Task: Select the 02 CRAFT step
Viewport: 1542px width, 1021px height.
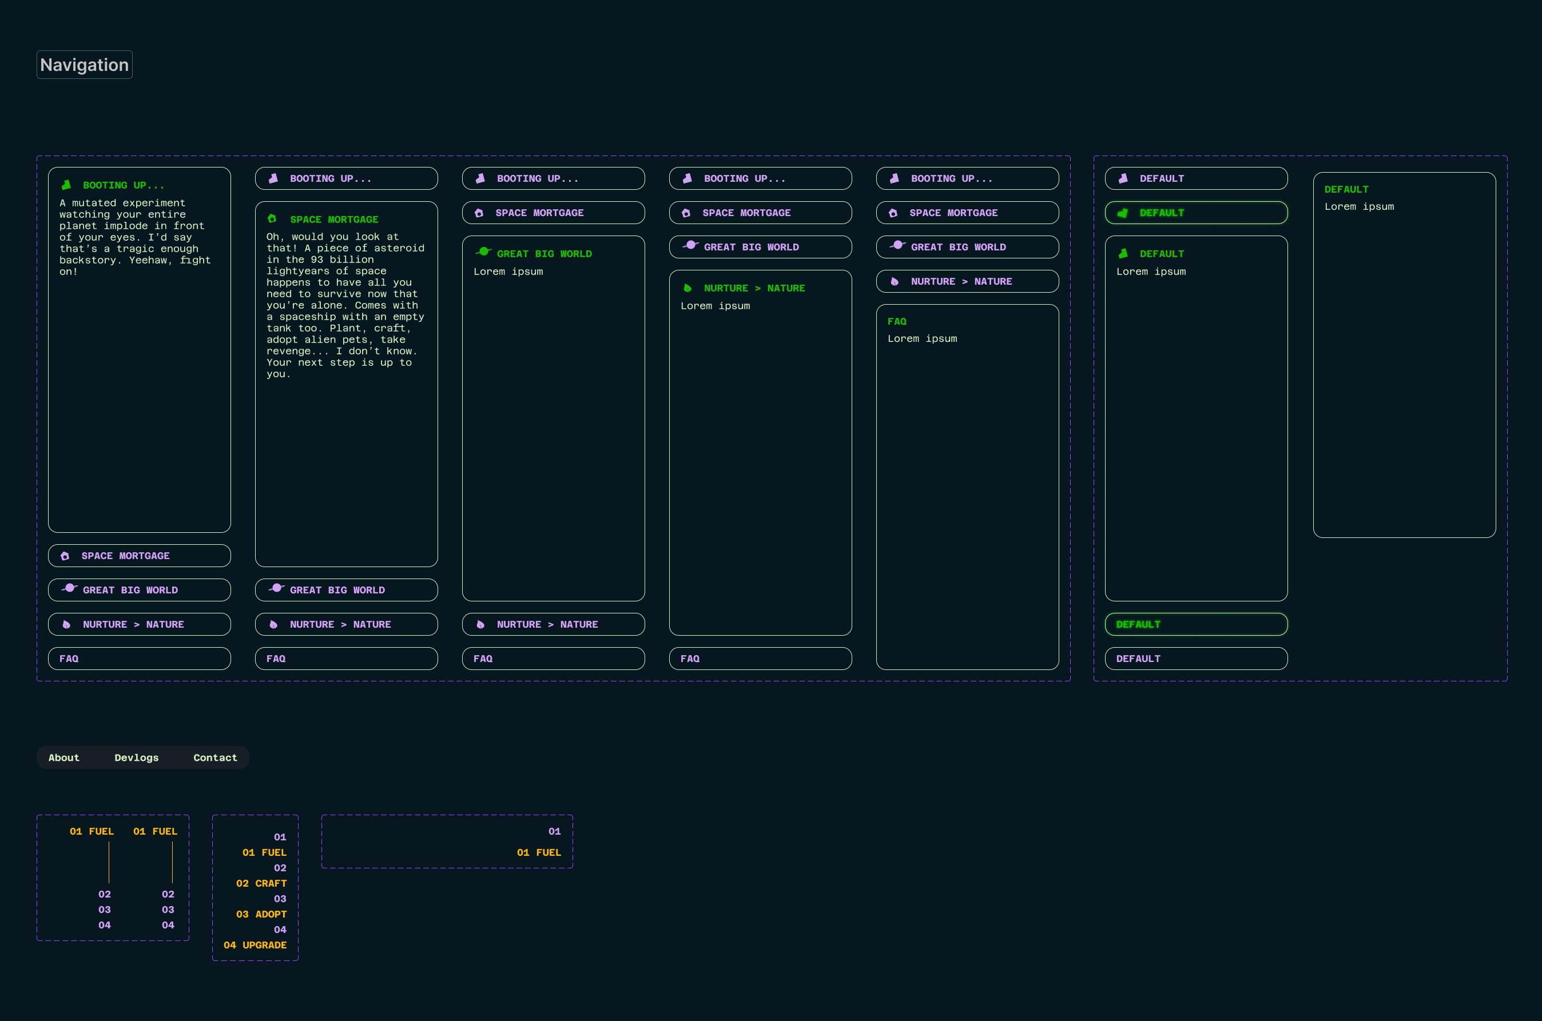Action: [261, 884]
